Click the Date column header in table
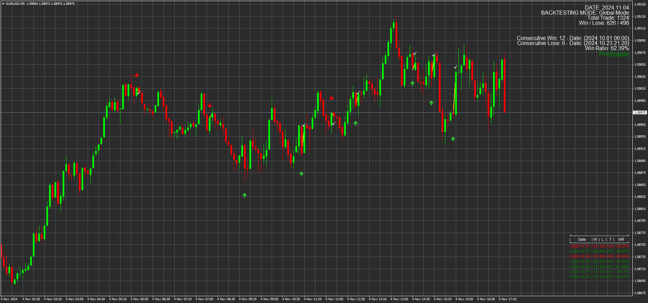Screen dimensions: 648x303 pos(582,239)
